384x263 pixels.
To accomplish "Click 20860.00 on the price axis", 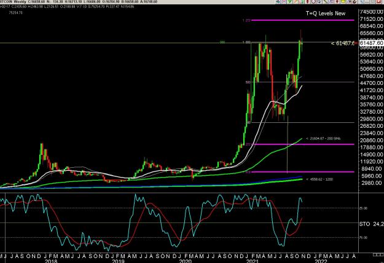I will pyautogui.click(x=372, y=140).
